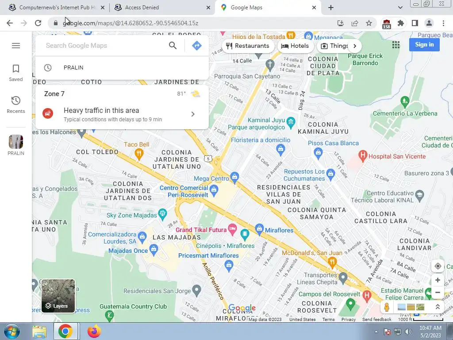
Task: Toggle the browser side panel
Action: pos(415,23)
